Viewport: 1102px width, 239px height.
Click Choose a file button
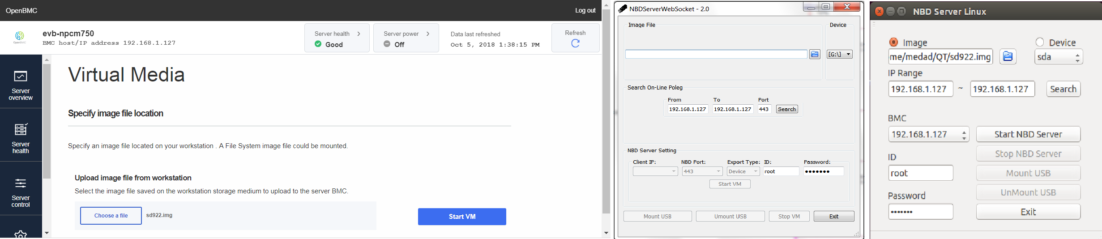pos(111,216)
